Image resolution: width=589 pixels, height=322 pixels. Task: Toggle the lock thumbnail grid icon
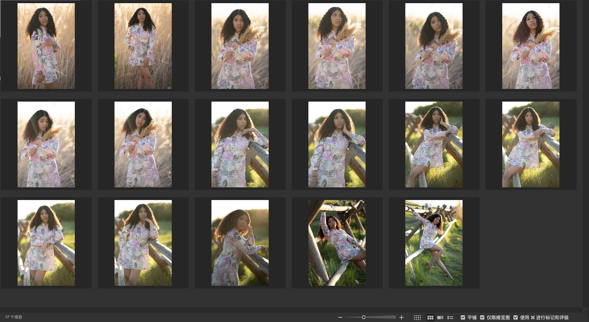[417, 317]
